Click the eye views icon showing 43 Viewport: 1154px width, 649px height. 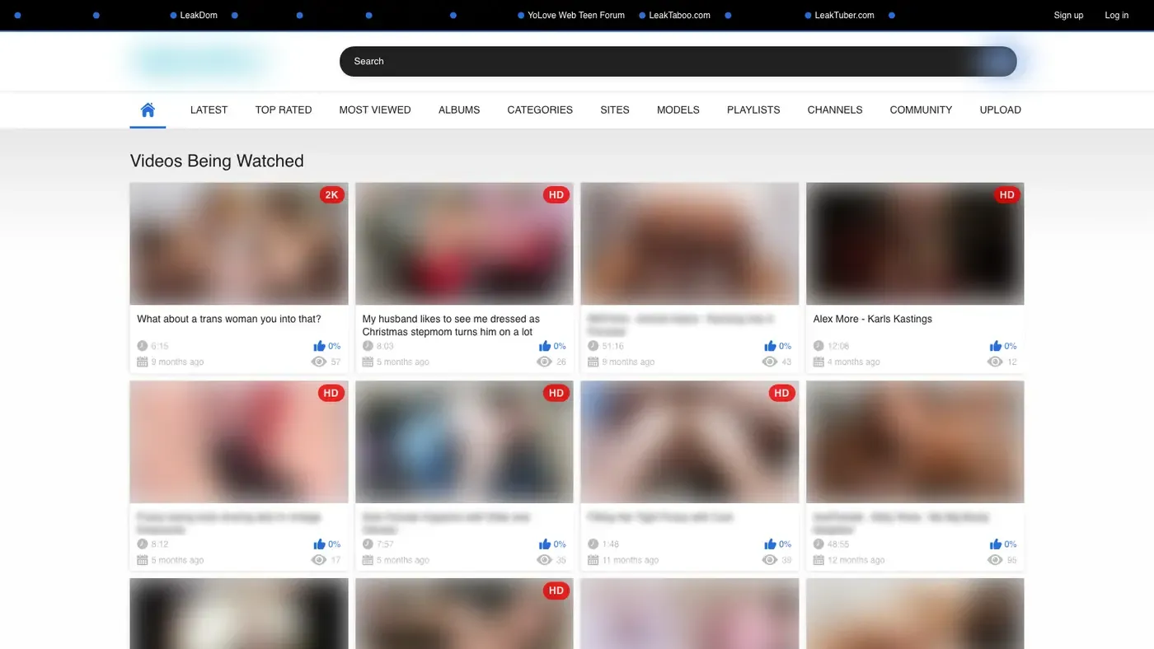[x=770, y=362]
